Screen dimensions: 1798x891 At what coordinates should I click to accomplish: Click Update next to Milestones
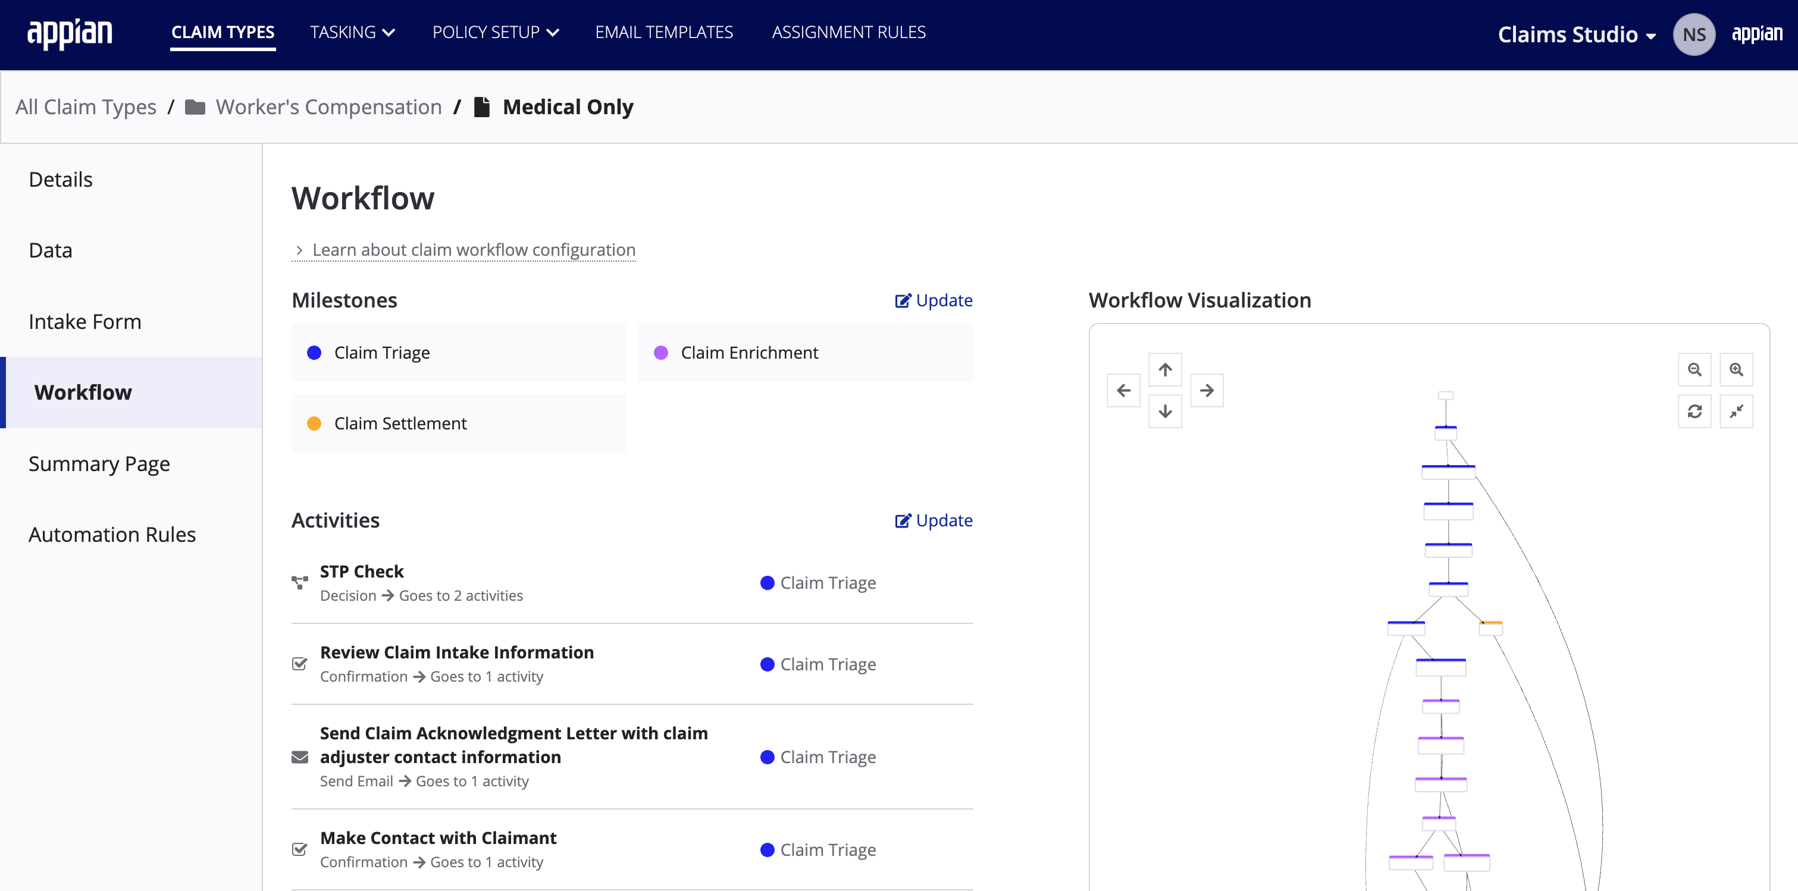(934, 300)
